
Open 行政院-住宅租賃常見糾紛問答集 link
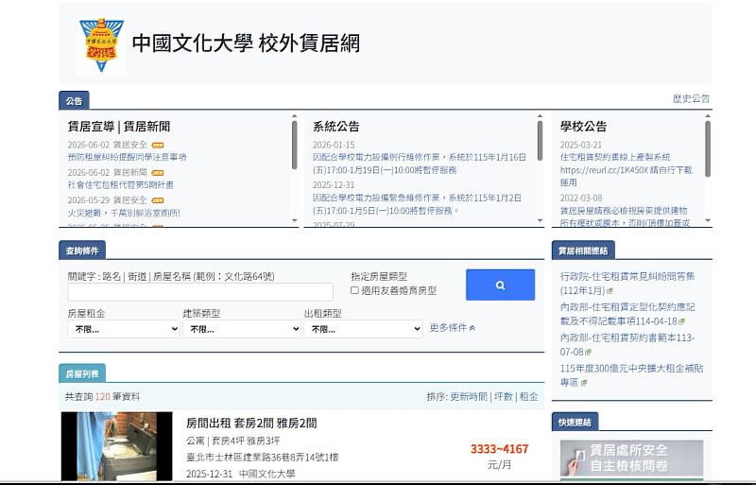627,284
